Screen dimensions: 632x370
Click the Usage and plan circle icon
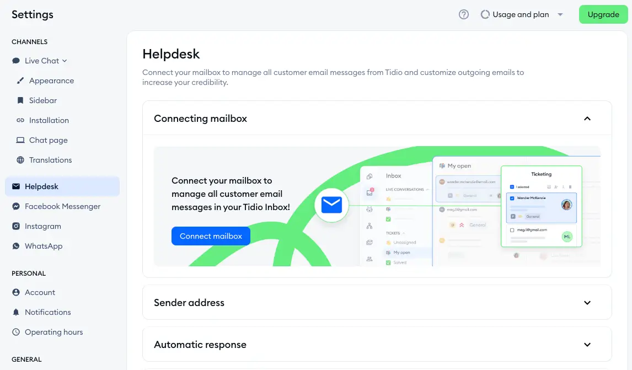pyautogui.click(x=485, y=14)
